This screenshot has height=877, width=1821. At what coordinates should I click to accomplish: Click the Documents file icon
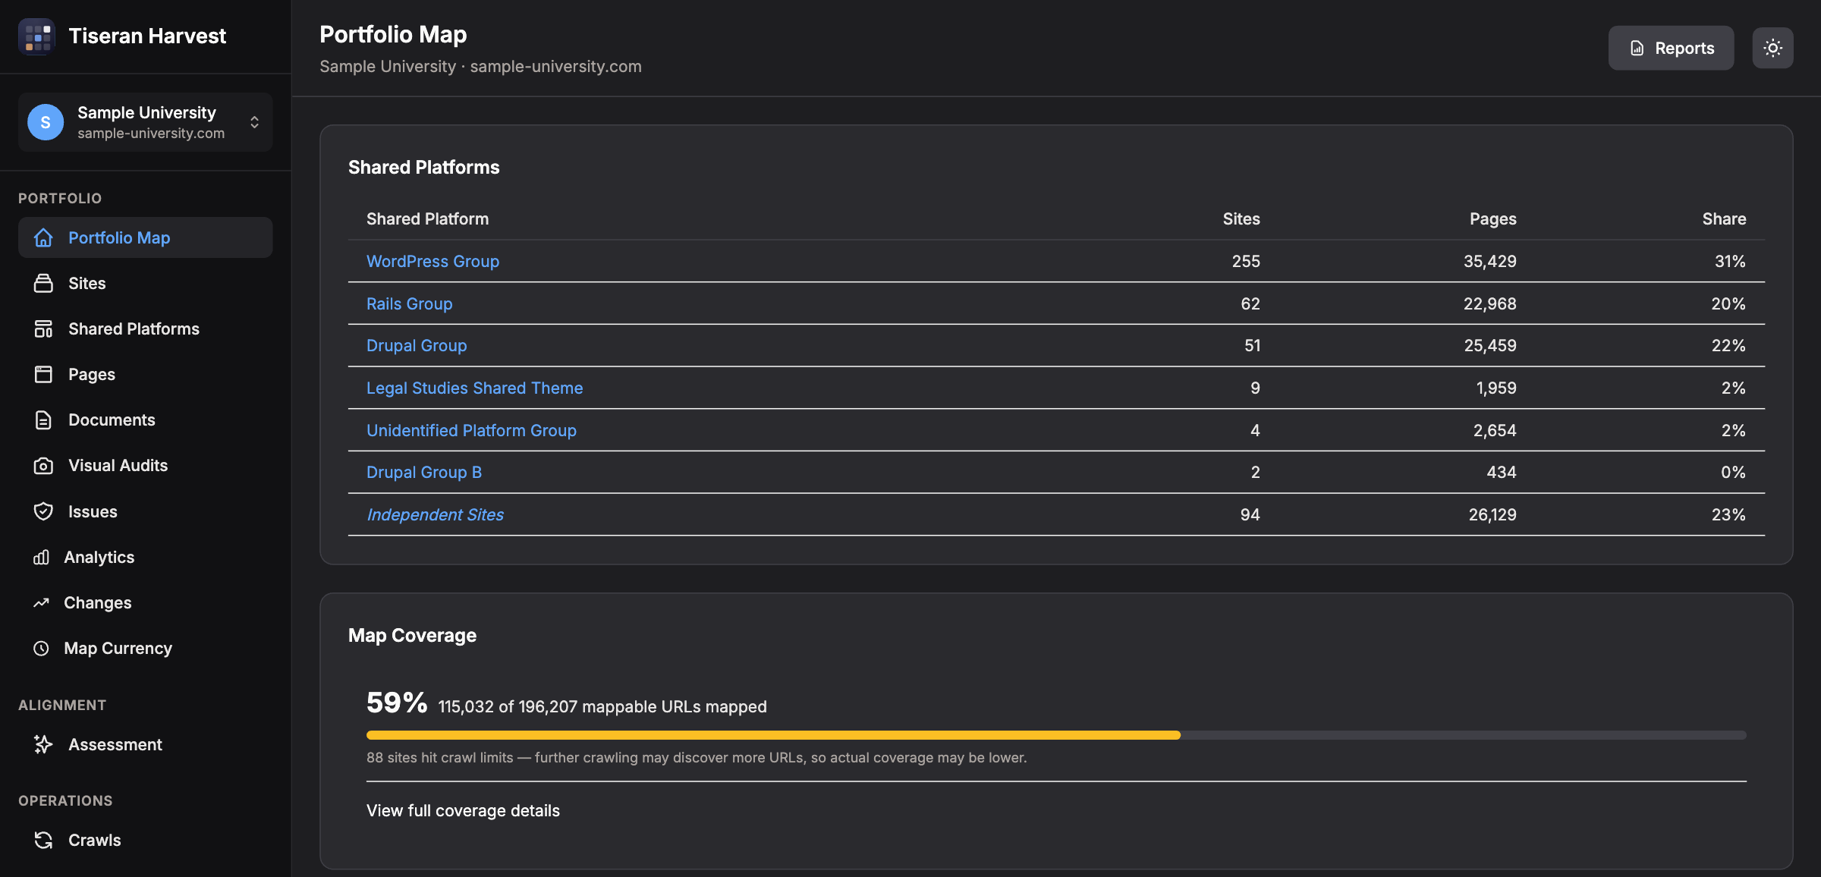pyautogui.click(x=43, y=420)
